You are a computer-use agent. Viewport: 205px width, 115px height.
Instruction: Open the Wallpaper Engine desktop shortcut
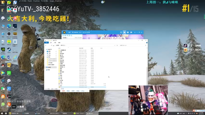click(x=15, y=42)
